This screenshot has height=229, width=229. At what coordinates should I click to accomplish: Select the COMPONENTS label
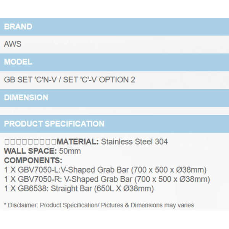coord(33,160)
